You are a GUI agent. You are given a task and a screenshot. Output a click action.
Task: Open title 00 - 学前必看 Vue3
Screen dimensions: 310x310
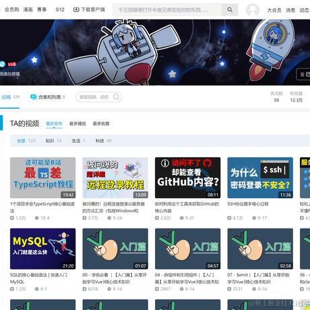(x=115, y=278)
